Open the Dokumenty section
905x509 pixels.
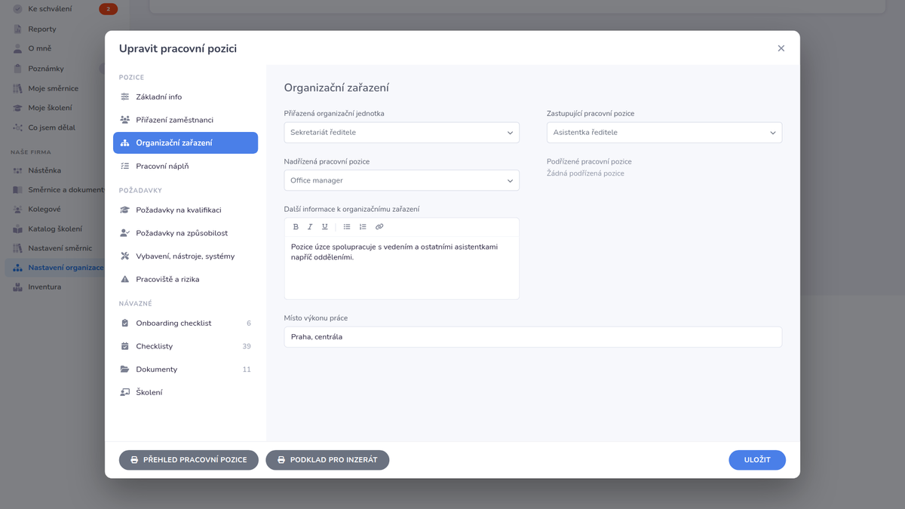coord(186,369)
